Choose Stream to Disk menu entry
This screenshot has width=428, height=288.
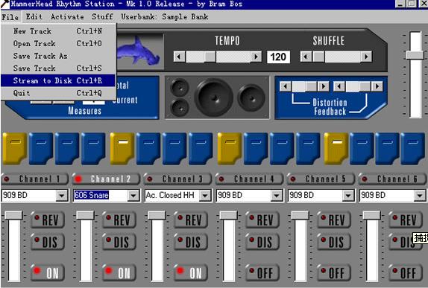point(58,80)
